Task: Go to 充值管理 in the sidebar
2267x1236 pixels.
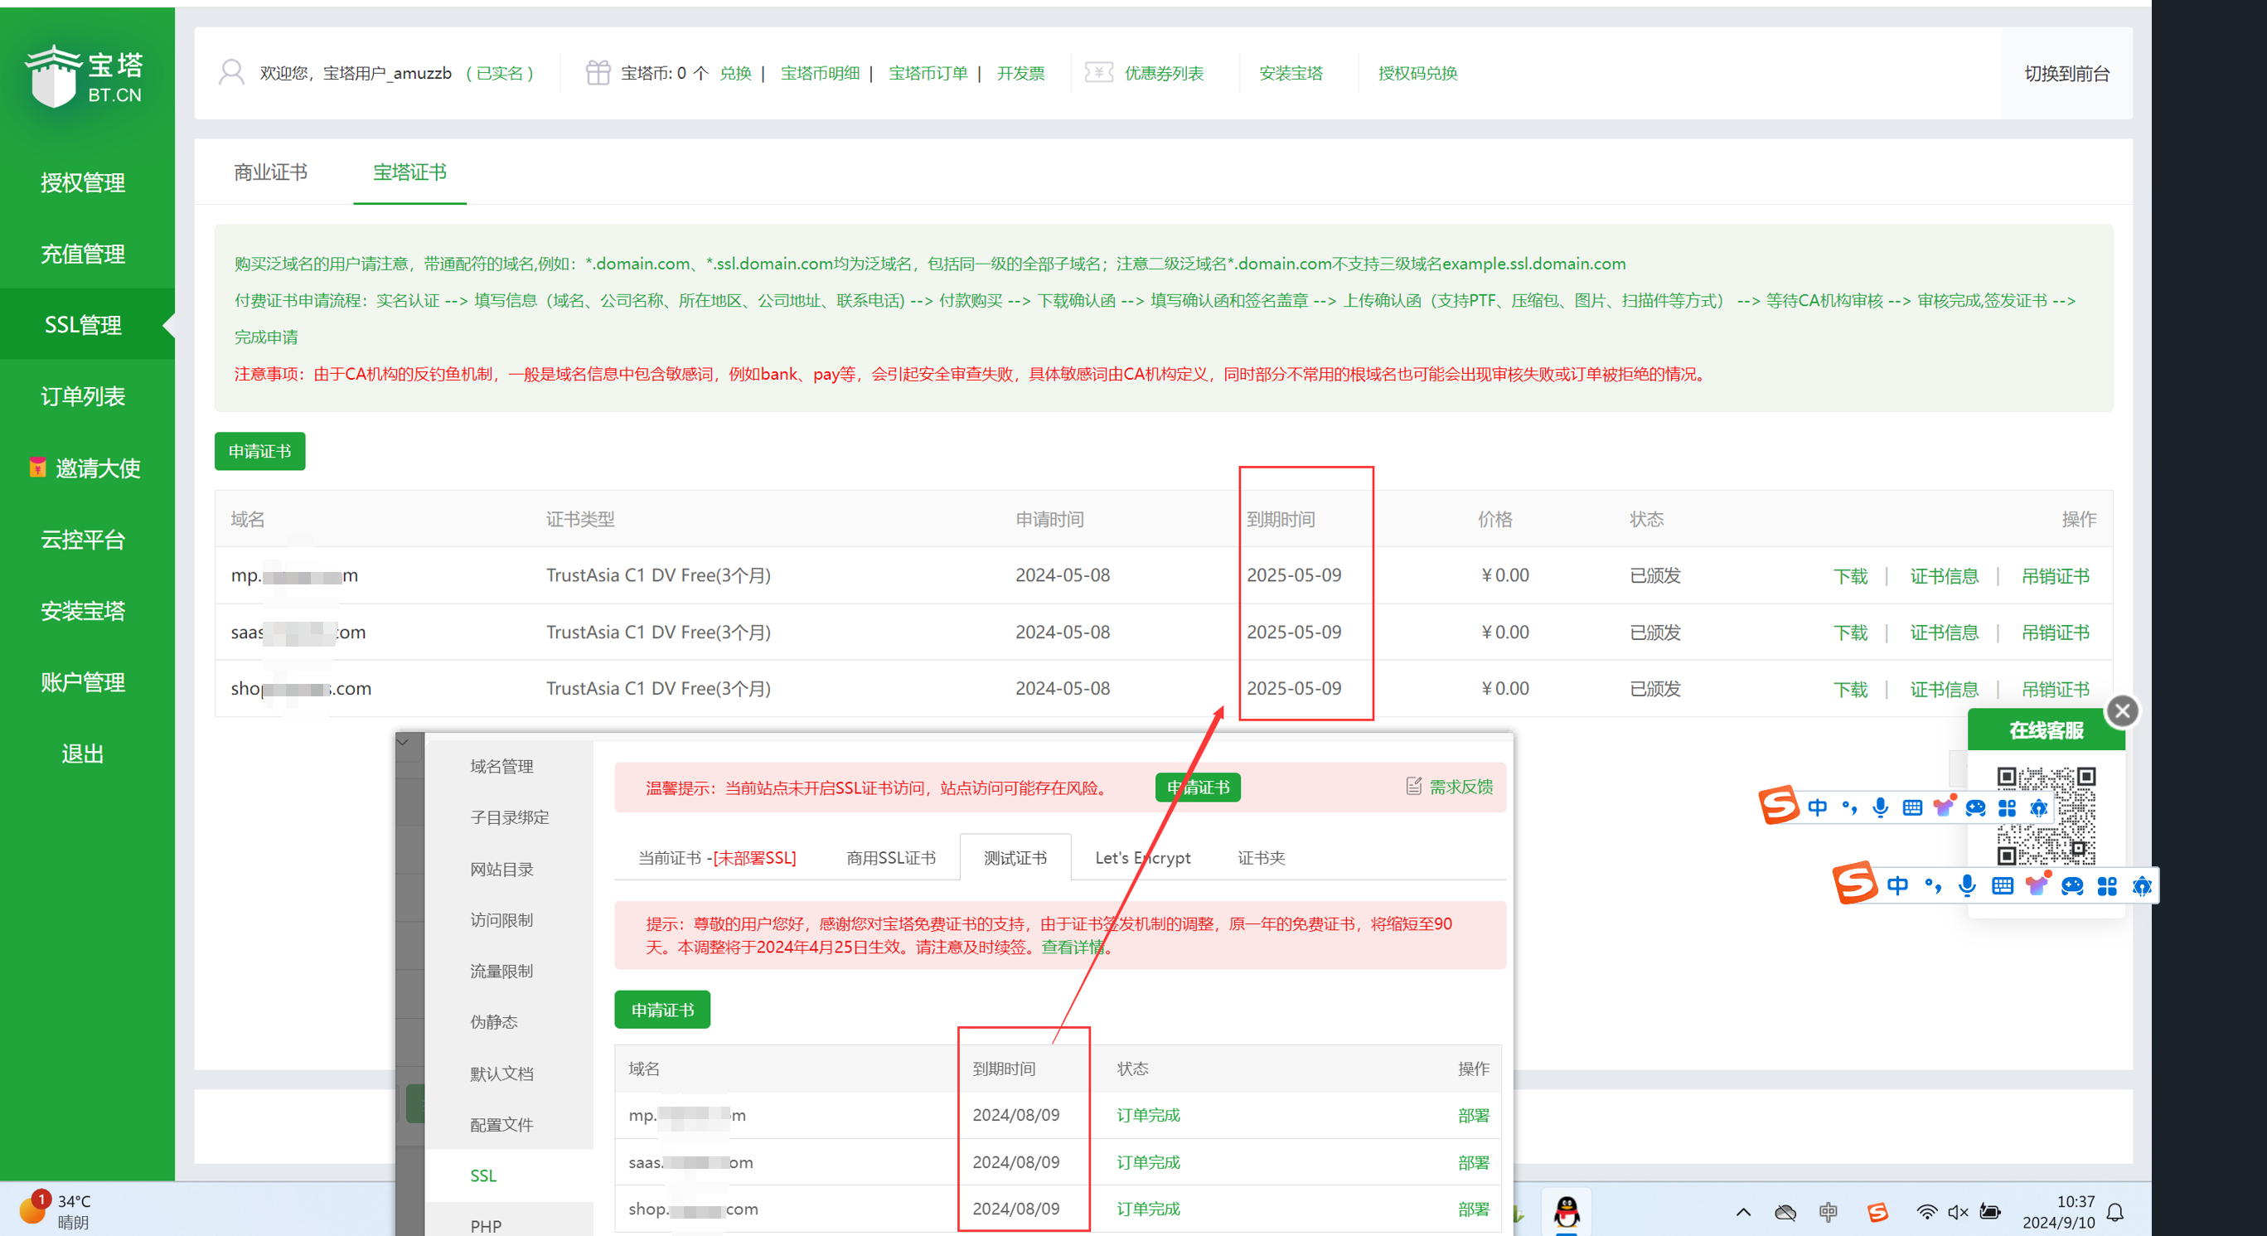Action: [x=83, y=254]
